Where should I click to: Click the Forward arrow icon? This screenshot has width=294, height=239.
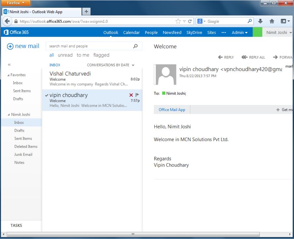275,57
